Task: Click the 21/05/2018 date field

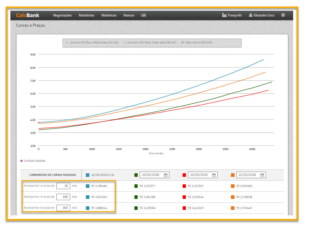Action: click(251, 175)
